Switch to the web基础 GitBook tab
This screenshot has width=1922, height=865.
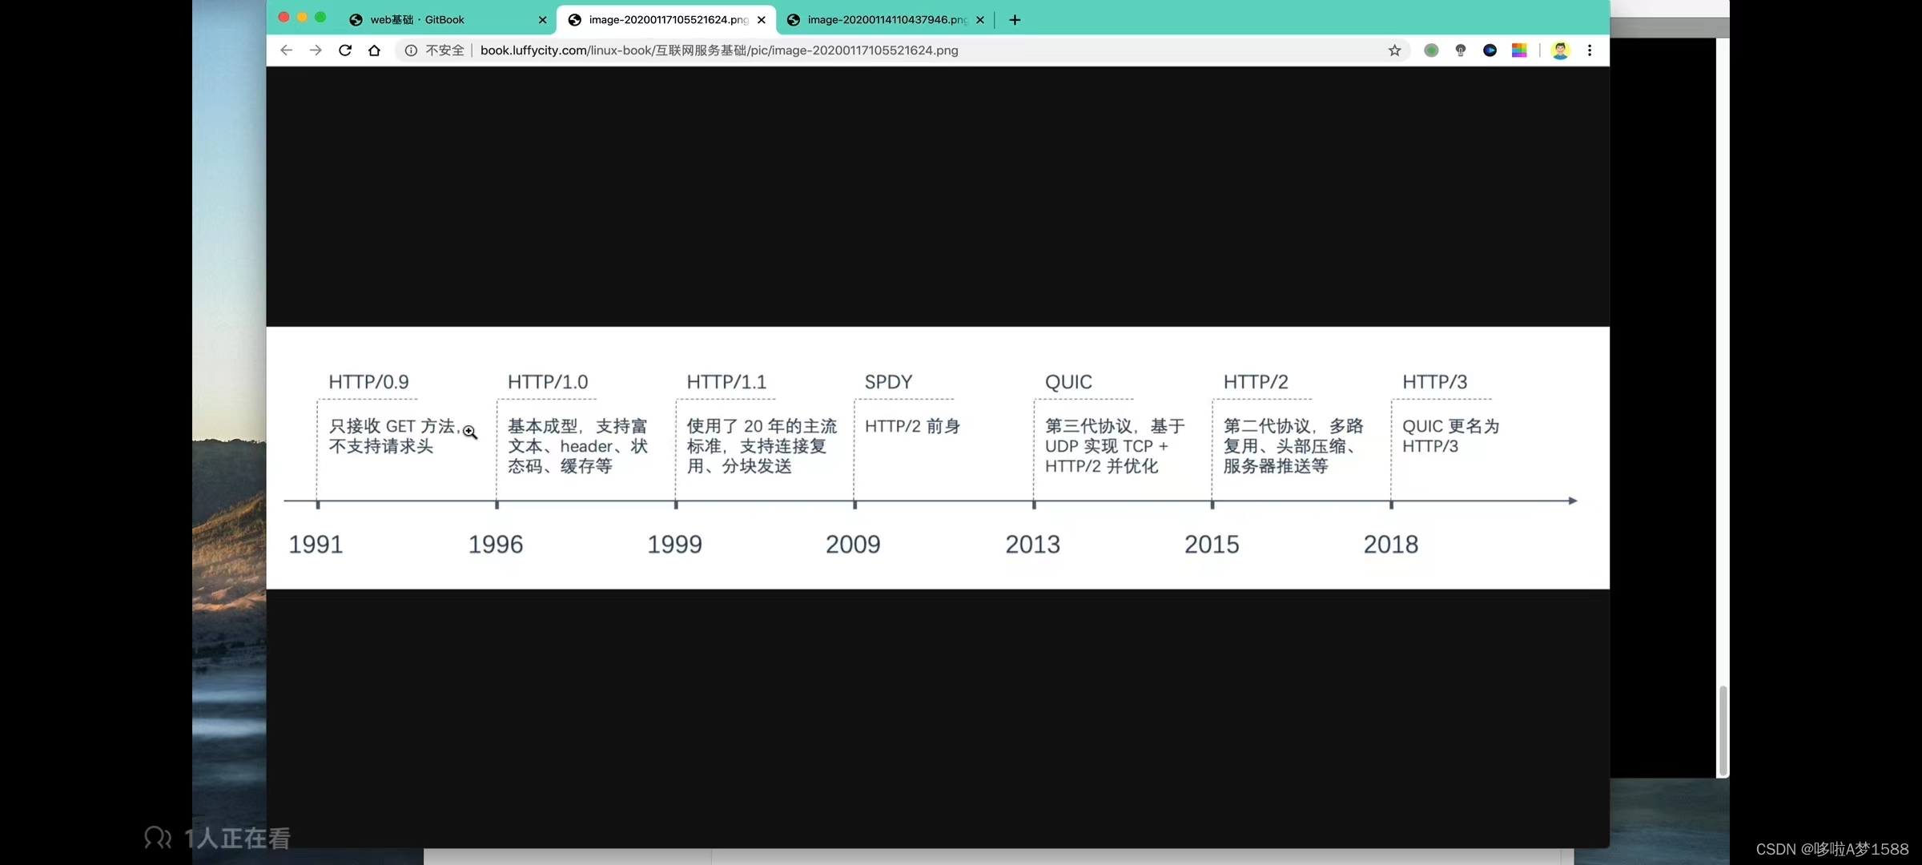click(416, 19)
